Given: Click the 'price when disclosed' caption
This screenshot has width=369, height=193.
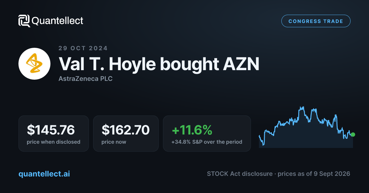Looking at the screenshot, I should tap(54, 142).
